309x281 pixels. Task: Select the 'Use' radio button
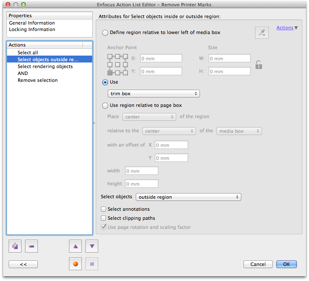pyautogui.click(x=105, y=82)
